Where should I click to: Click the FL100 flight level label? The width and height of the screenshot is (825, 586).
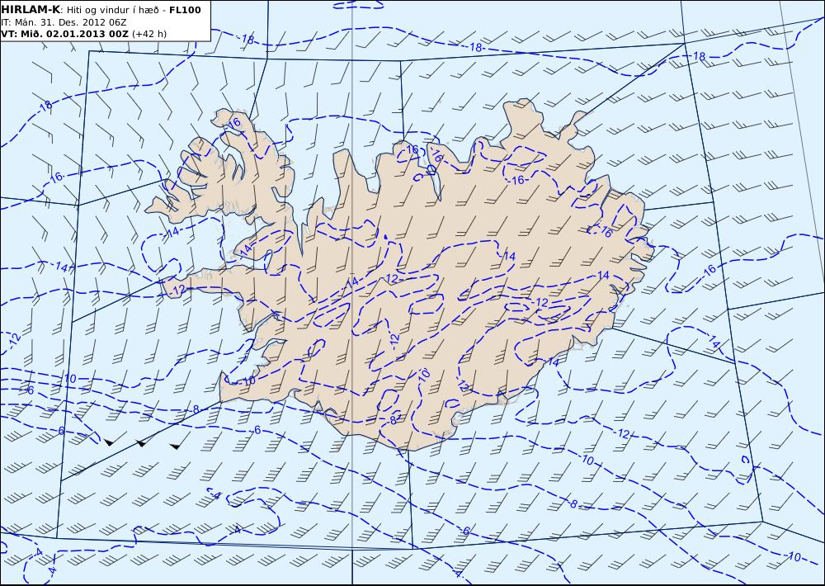tap(185, 10)
